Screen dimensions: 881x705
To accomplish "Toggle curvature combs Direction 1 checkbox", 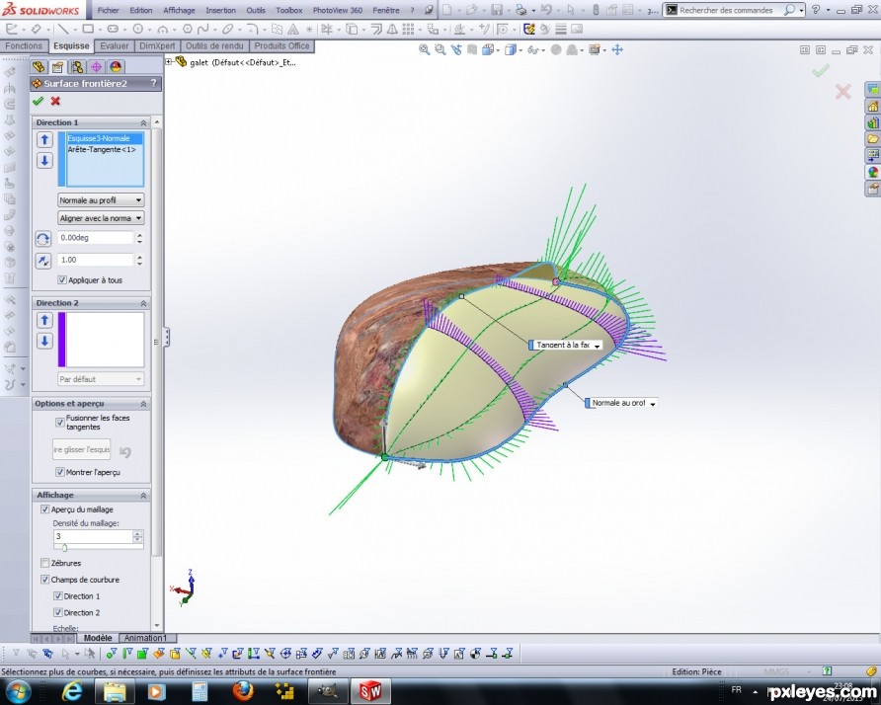I will coord(57,596).
